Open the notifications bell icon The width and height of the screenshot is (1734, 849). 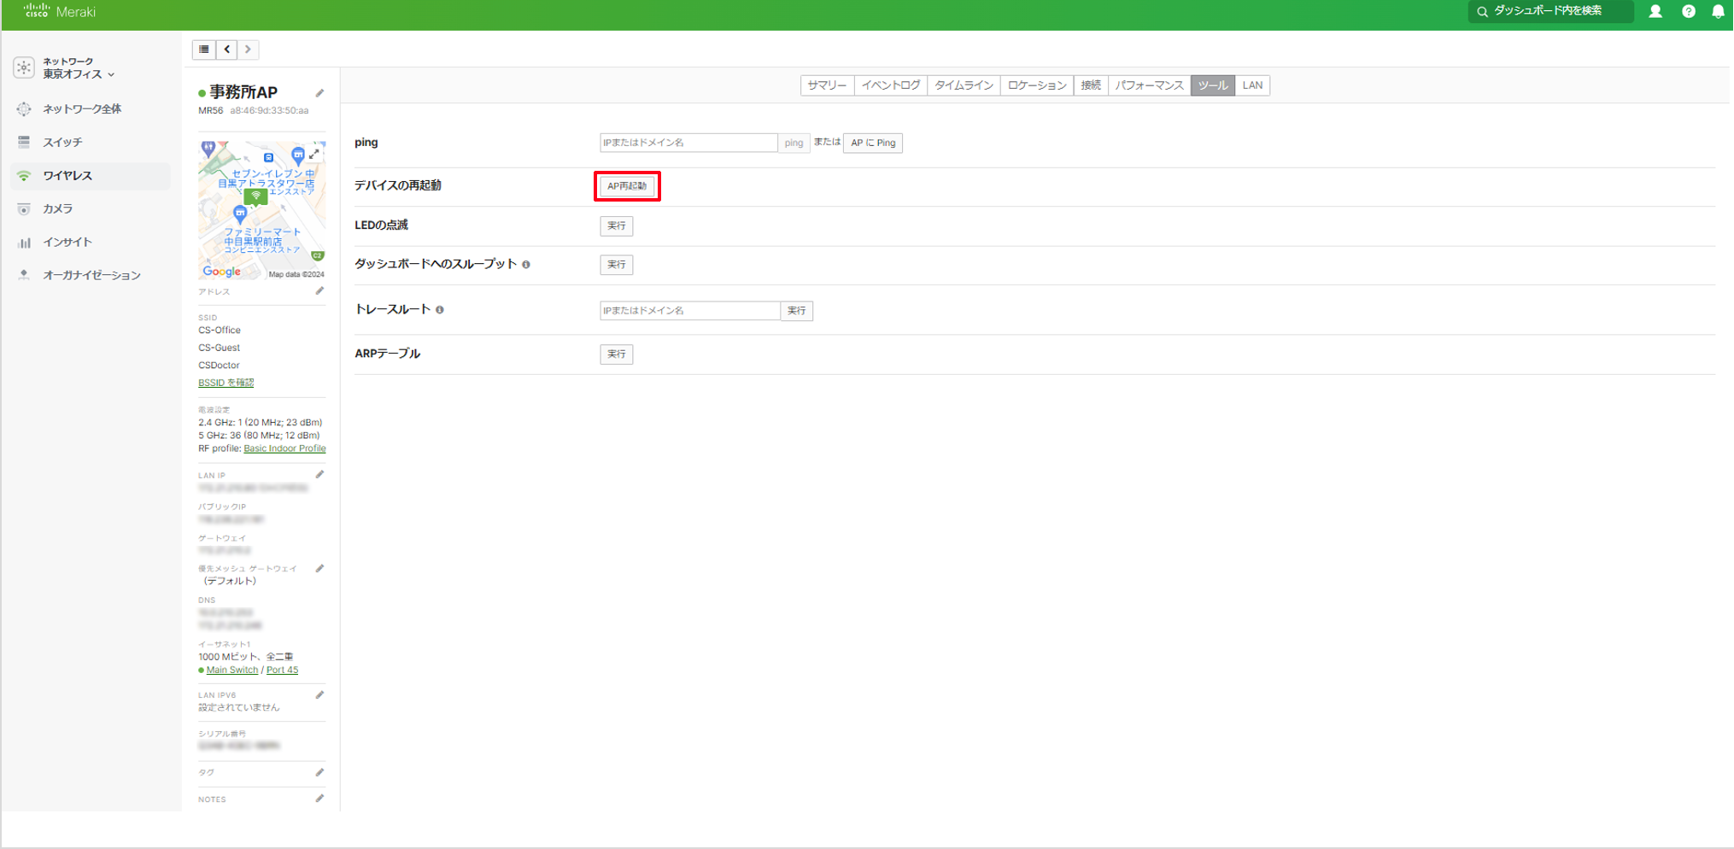(x=1718, y=11)
